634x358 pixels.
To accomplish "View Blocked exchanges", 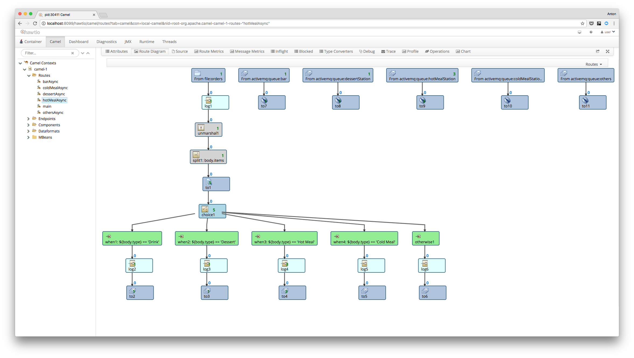I will point(304,51).
